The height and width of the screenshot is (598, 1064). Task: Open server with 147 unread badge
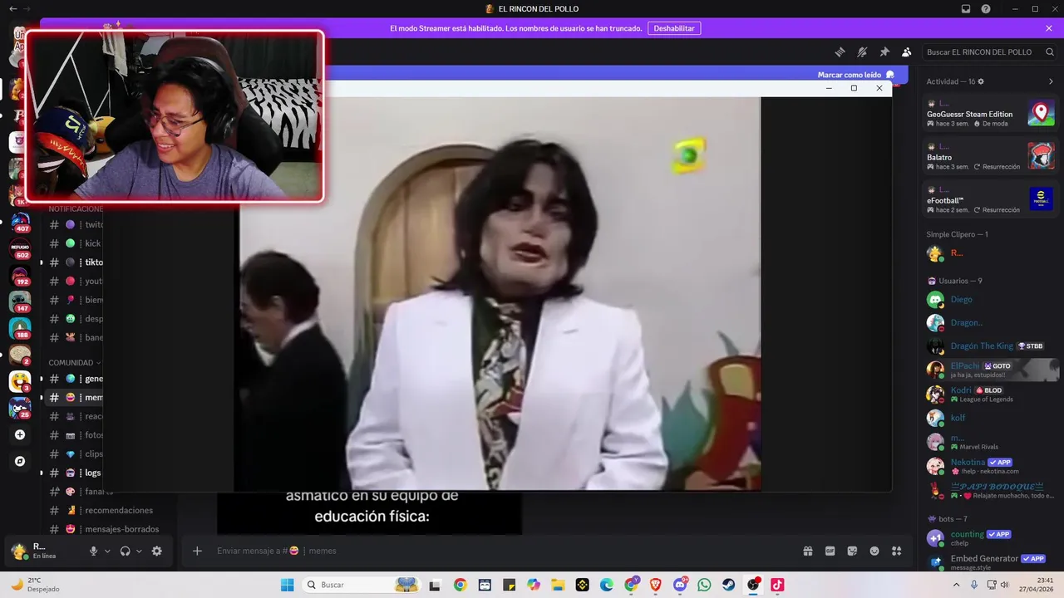click(x=20, y=301)
